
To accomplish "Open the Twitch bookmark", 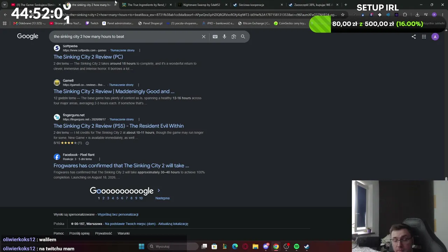I will coord(92,23).
